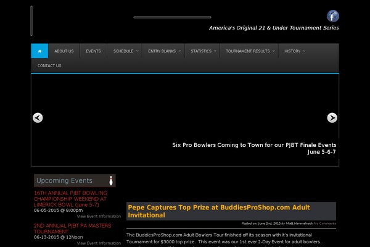Show the previous slider image

[38, 118]
